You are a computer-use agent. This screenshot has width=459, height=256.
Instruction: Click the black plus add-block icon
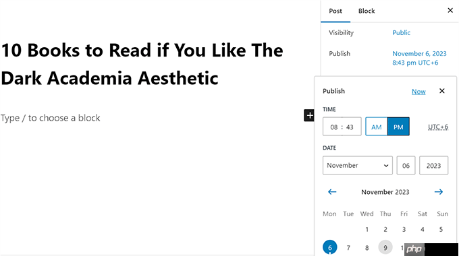309,115
